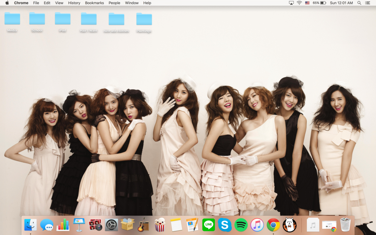
Task: Open GarageBand from the dock
Action: pyautogui.click(x=143, y=224)
